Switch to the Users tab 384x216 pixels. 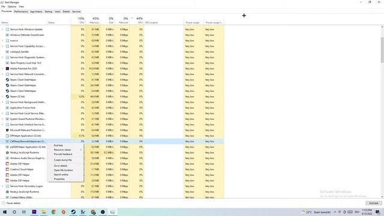coord(58,11)
